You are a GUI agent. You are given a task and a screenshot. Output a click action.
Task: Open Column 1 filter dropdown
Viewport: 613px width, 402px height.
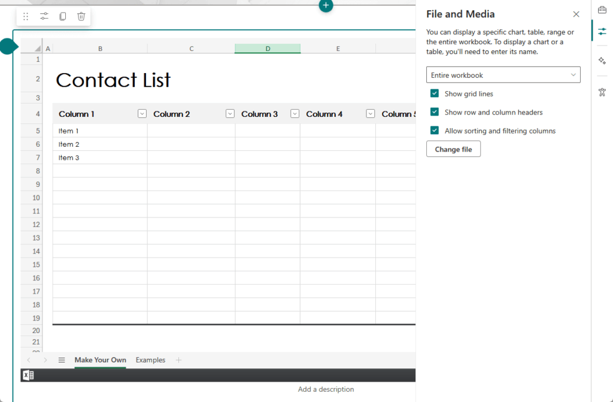(142, 113)
